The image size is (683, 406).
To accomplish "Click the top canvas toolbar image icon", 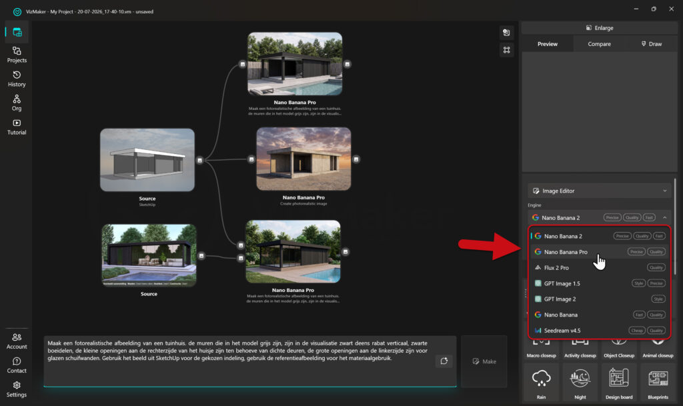I will pos(506,33).
